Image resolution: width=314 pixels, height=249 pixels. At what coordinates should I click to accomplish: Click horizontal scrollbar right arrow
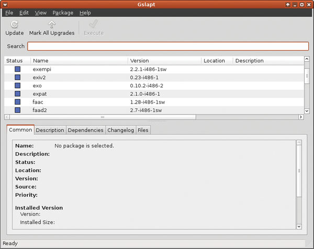tap(301, 117)
